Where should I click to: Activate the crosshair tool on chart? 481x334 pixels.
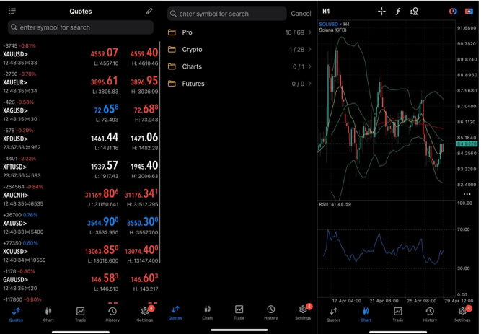pos(381,12)
